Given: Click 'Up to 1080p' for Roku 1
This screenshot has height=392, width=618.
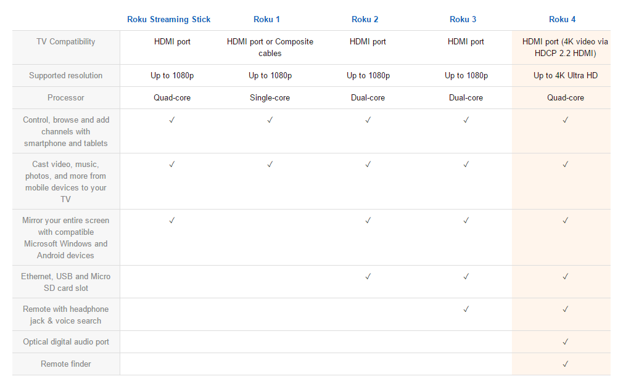Looking at the screenshot, I should point(270,75).
